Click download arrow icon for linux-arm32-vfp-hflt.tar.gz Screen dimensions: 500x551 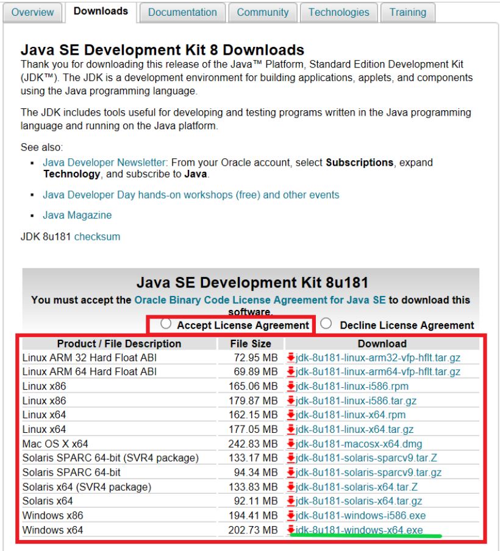(x=291, y=358)
